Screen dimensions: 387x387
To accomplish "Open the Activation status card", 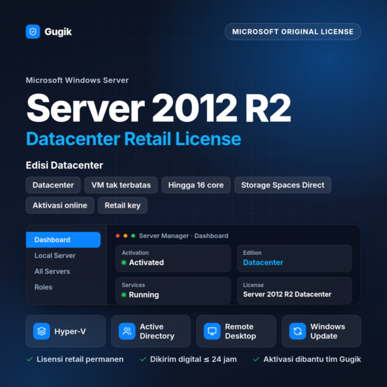I will click(173, 258).
